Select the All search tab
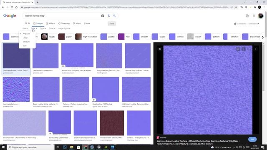 [28, 23]
